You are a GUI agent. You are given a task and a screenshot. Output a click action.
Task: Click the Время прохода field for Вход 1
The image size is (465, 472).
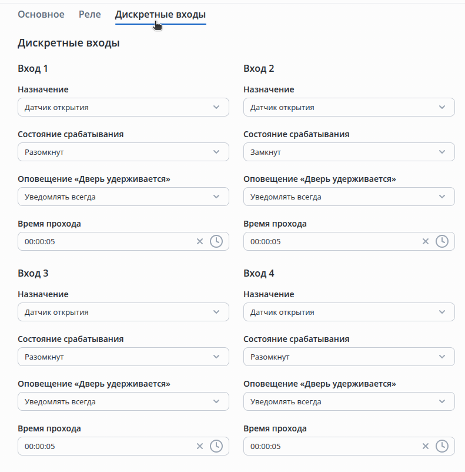click(x=106, y=241)
